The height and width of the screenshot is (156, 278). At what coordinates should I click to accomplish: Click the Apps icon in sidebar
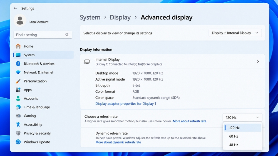(18, 90)
